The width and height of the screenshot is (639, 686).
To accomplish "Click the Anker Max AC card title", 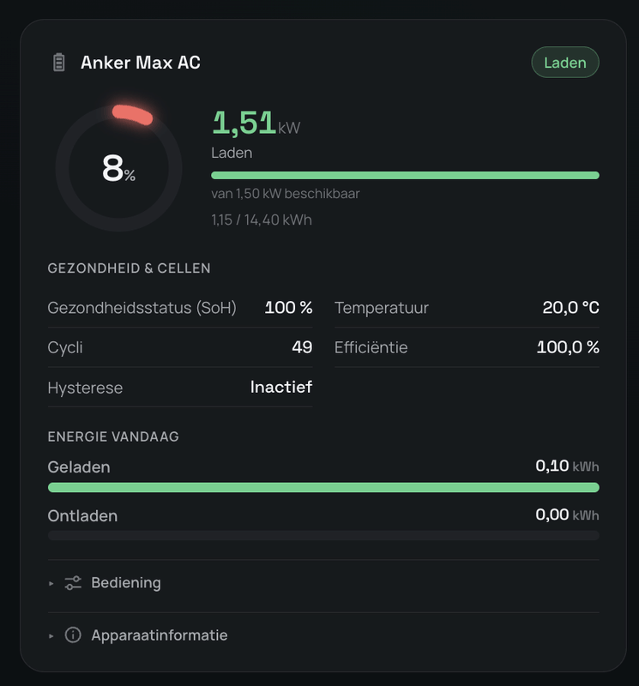I will pyautogui.click(x=141, y=62).
